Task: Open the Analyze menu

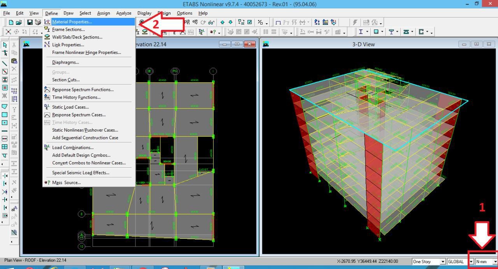Action: point(124,13)
